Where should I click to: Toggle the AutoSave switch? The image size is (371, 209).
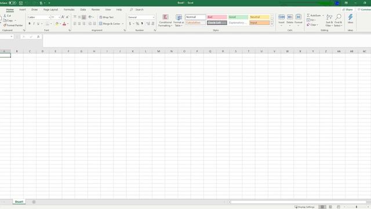point(13,3)
